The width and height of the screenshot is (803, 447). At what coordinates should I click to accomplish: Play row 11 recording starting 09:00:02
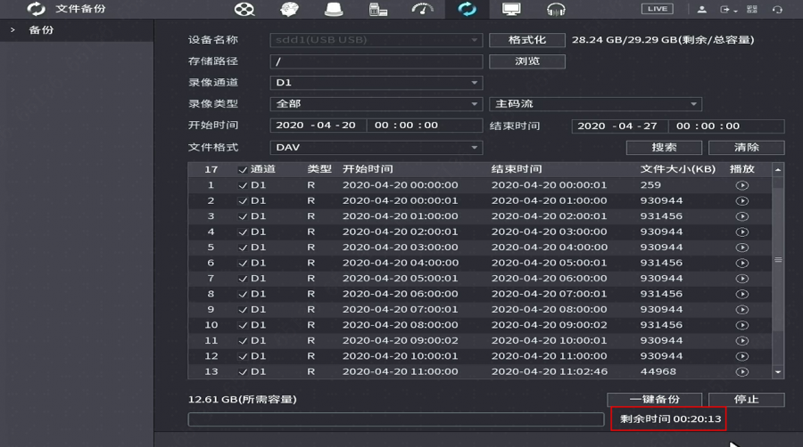click(x=742, y=341)
